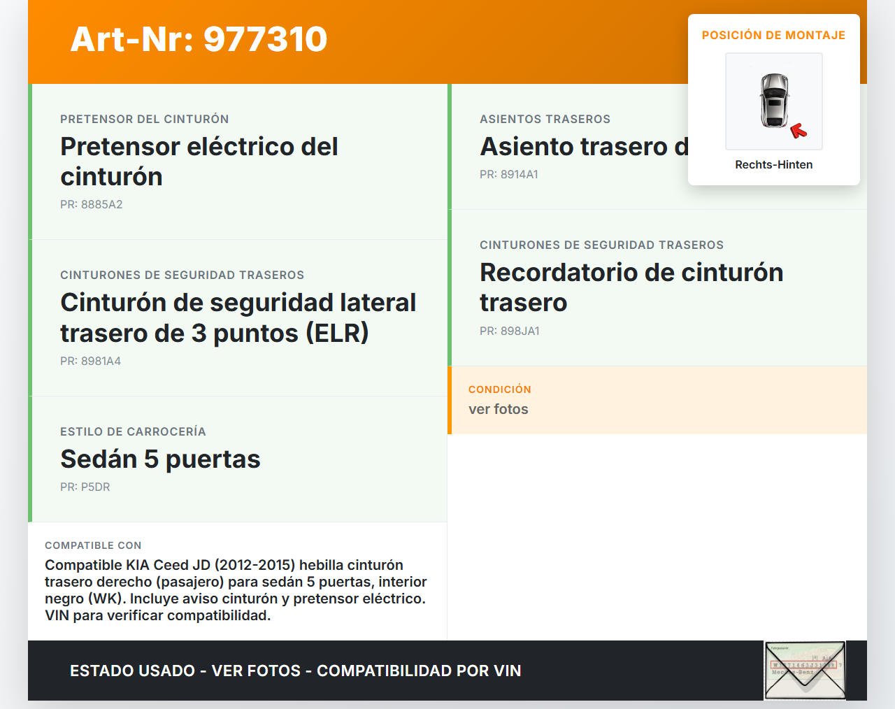Click the 'Estado usado - ver fotos' footer banner text
This screenshot has height=709, width=895.
pyautogui.click(x=295, y=671)
